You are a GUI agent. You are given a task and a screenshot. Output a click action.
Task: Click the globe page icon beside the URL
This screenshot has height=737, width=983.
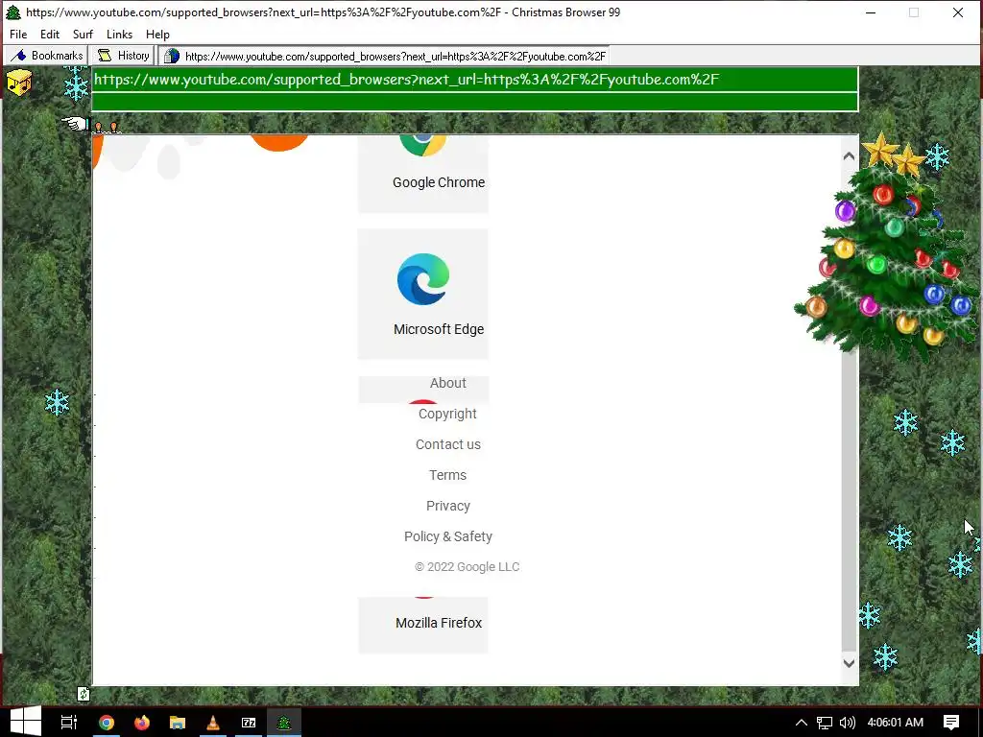(x=172, y=56)
